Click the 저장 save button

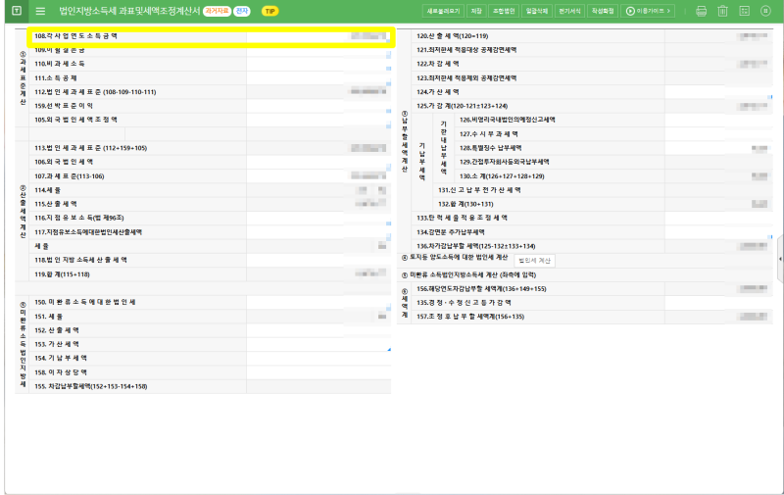(x=476, y=11)
